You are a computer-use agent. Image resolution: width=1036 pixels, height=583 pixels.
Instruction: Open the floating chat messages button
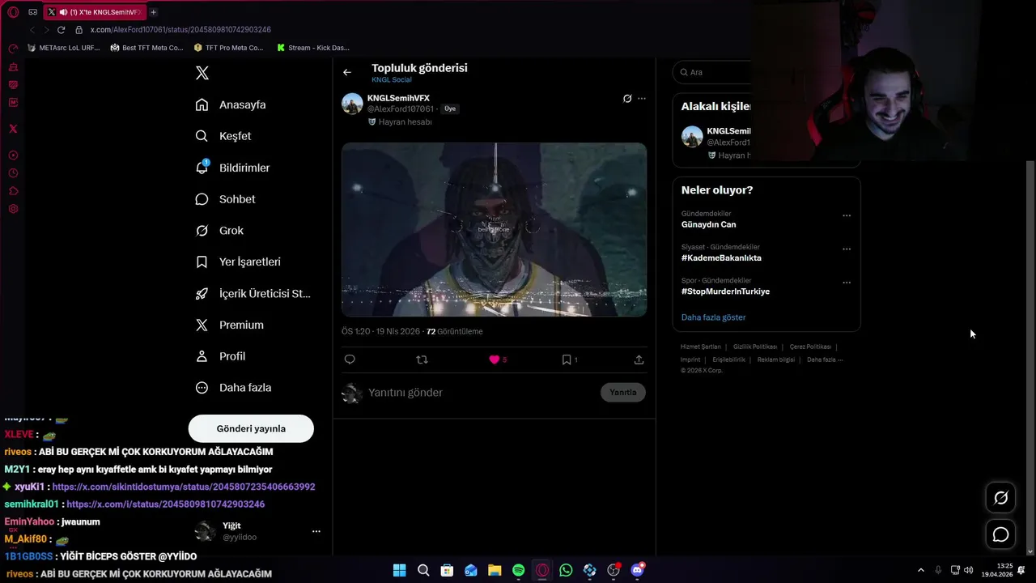(x=1001, y=534)
